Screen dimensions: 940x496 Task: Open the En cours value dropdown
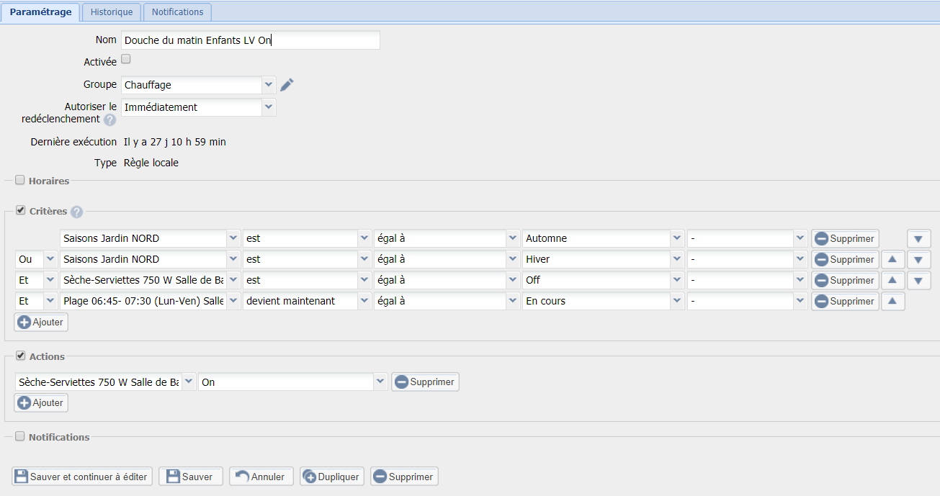(677, 301)
